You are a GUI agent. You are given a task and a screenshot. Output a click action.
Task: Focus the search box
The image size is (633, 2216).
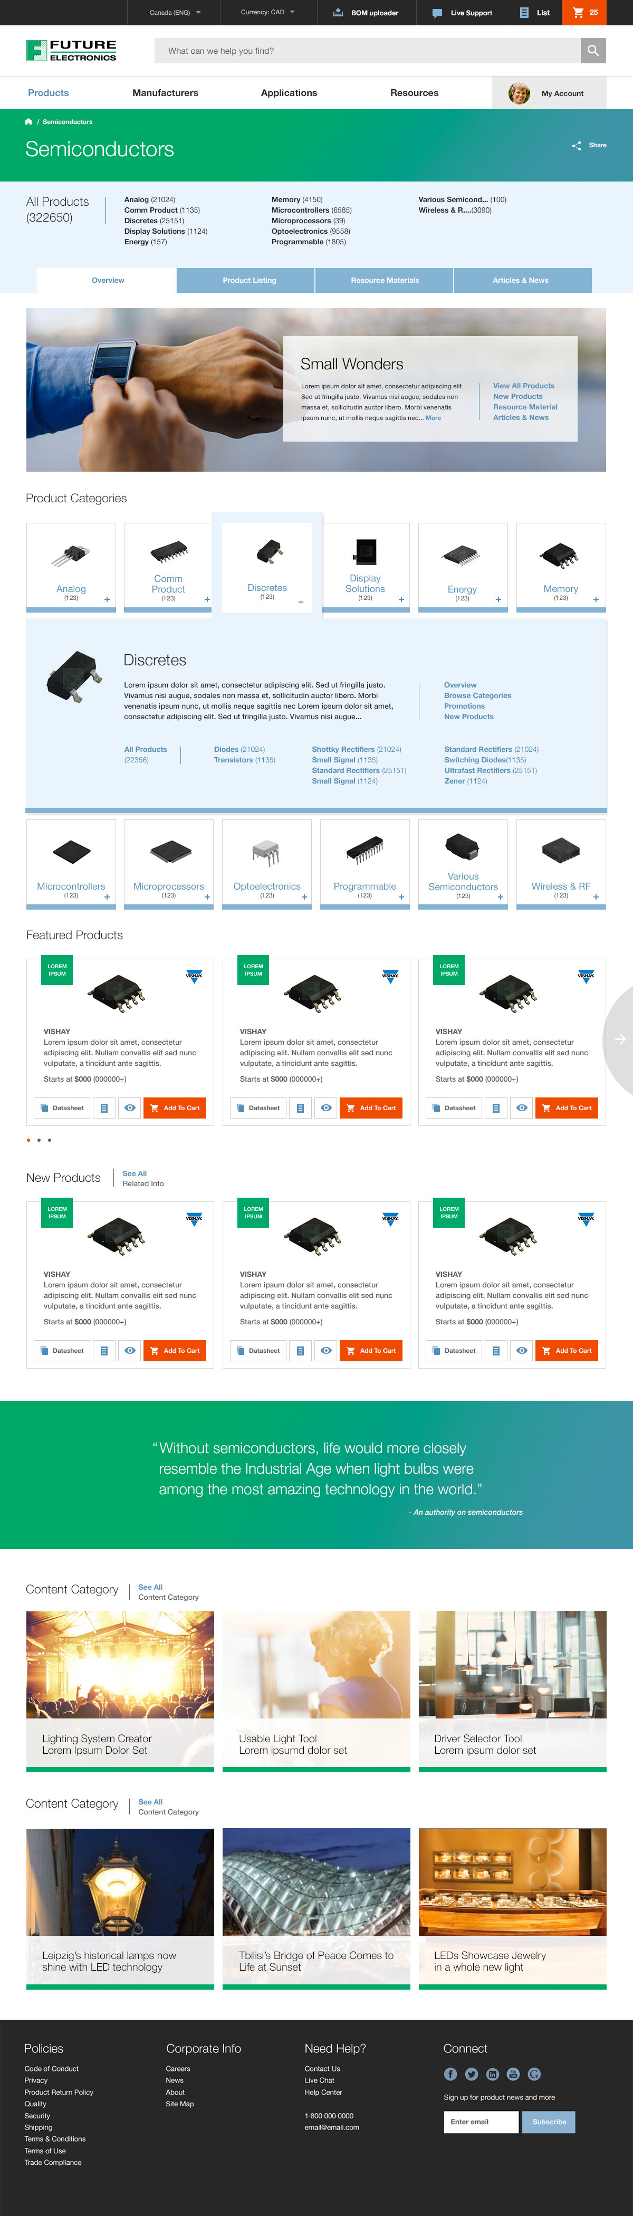click(367, 51)
